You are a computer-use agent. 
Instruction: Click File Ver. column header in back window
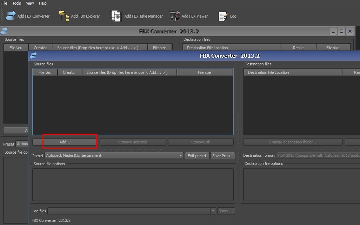point(16,47)
